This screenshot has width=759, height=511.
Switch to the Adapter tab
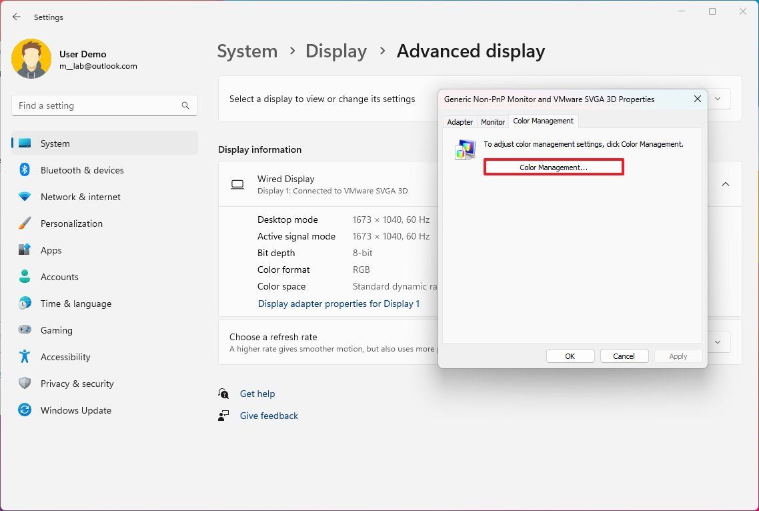(x=460, y=121)
